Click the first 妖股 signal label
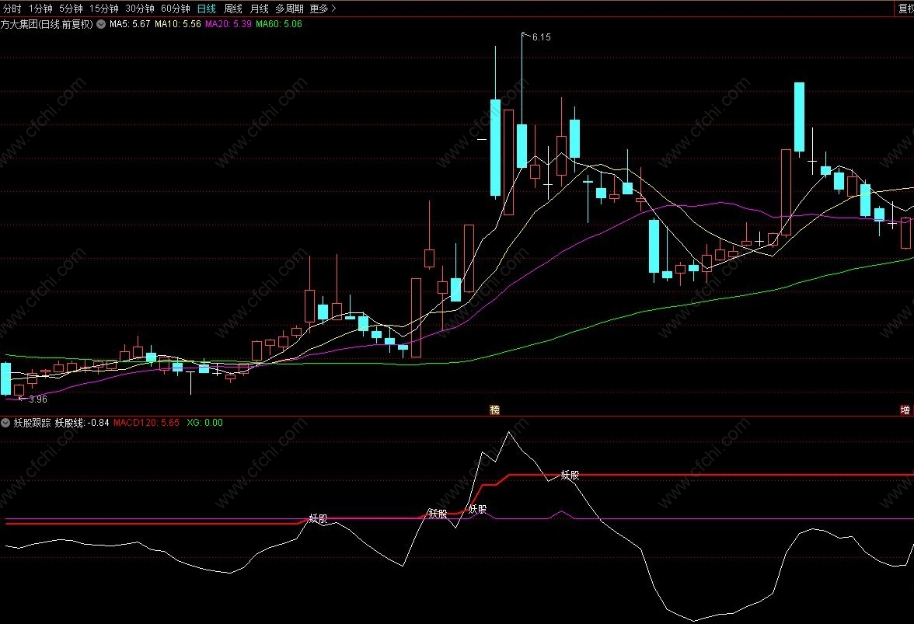This screenshot has height=624, width=914. (x=319, y=518)
